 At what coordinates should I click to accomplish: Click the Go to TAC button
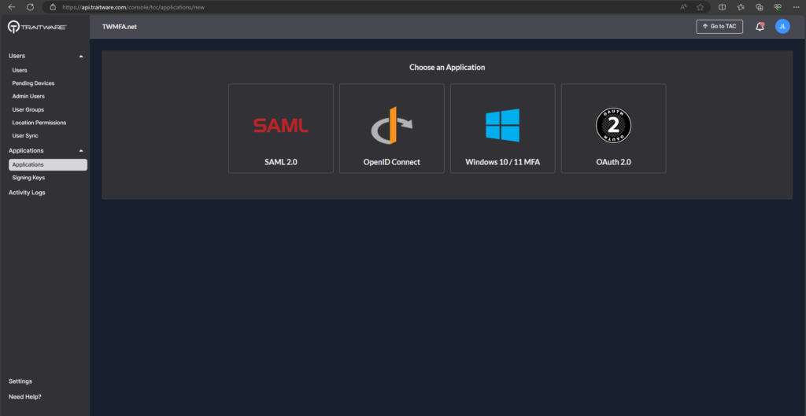point(719,27)
